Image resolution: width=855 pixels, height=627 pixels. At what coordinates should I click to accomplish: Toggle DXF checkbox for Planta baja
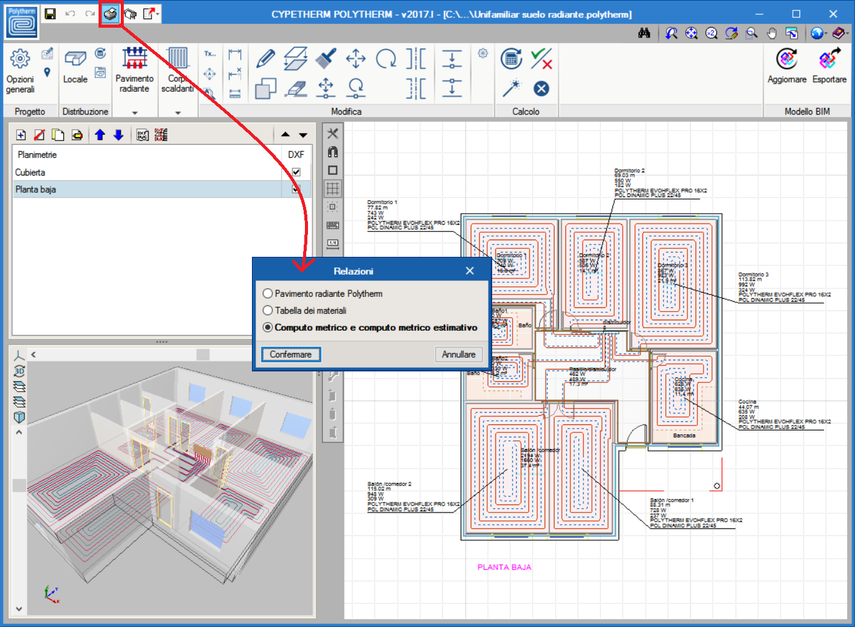pyautogui.click(x=296, y=189)
